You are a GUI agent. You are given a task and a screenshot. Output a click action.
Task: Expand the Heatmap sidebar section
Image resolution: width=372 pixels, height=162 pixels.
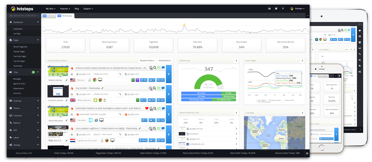tap(24, 101)
